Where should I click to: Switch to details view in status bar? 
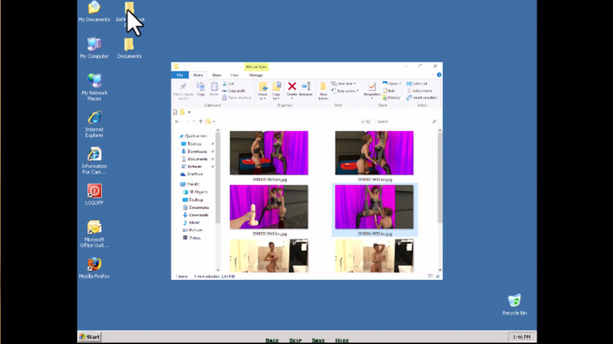click(x=431, y=276)
